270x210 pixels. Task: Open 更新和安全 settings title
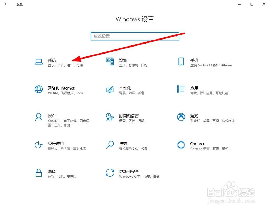[129, 172]
